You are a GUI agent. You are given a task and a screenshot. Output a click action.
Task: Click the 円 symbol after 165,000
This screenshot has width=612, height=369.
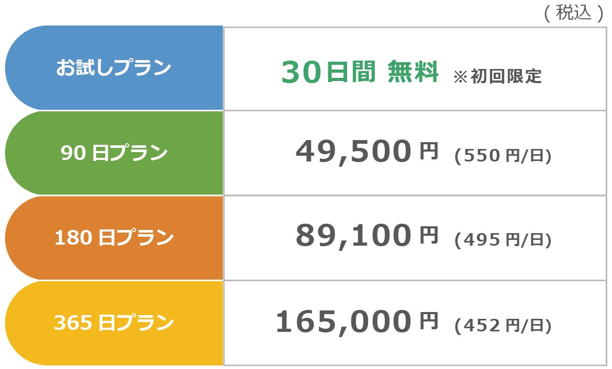coord(428,320)
